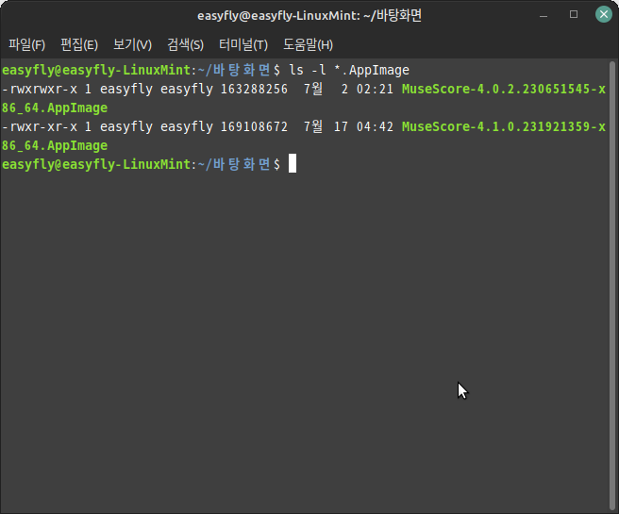Open the 편집(E) menu
The height and width of the screenshot is (514, 619).
click(x=79, y=44)
